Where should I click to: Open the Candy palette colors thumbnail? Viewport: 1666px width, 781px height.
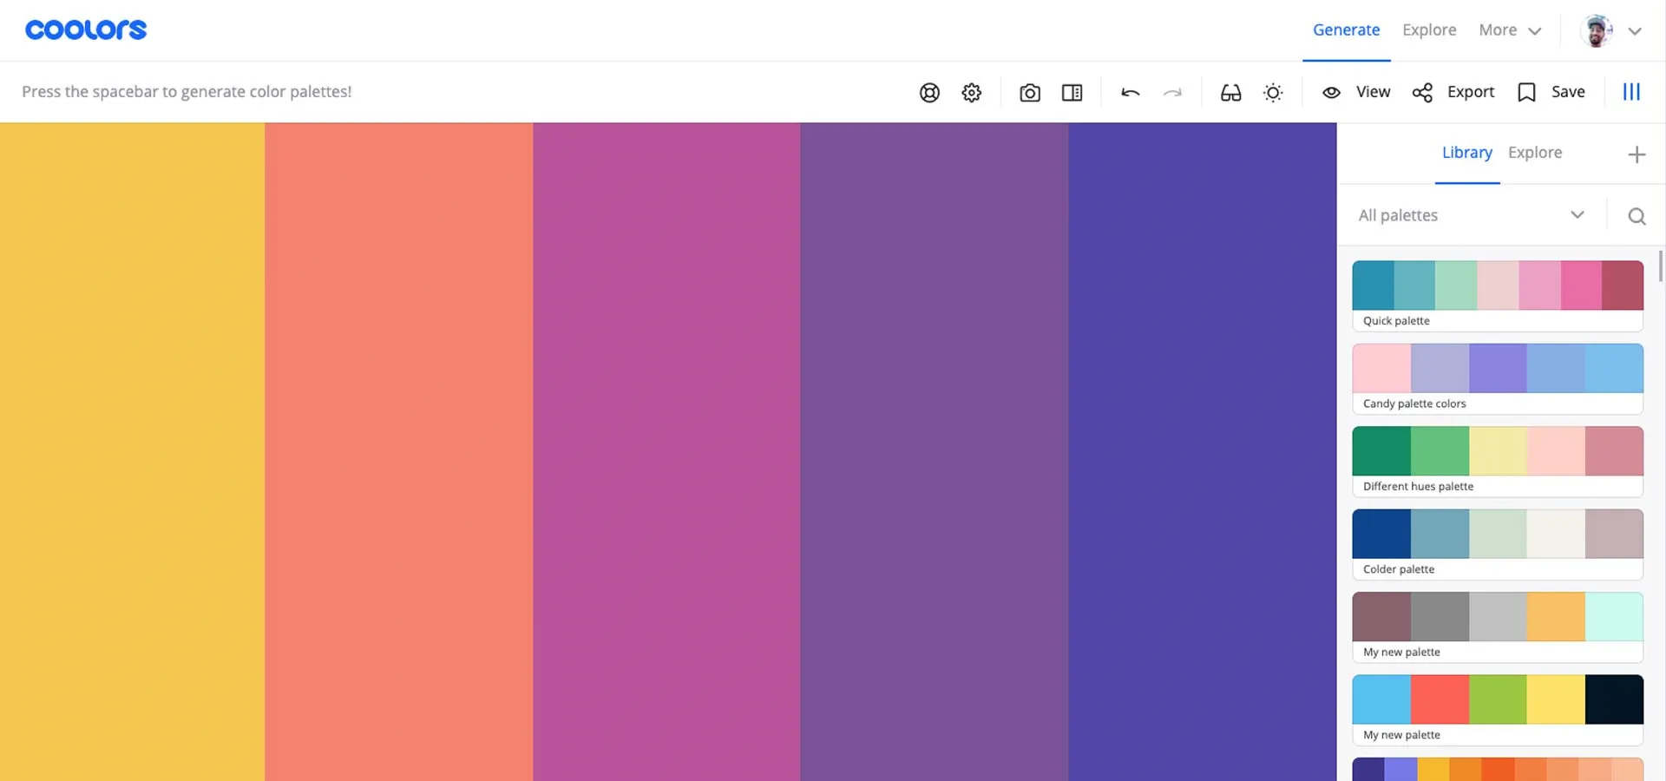coord(1498,368)
